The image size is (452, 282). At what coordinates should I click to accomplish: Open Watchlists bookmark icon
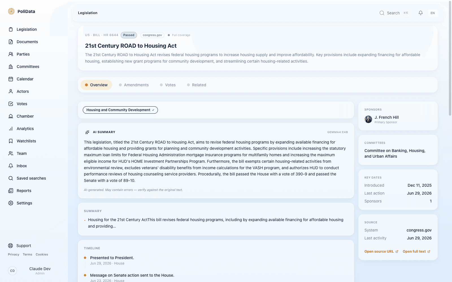[x=11, y=141]
